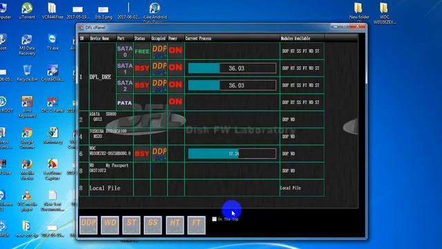Launch VLC media player from desktop
Image resolution: width=442 pixels, height=249 pixels.
[x=27, y=201]
